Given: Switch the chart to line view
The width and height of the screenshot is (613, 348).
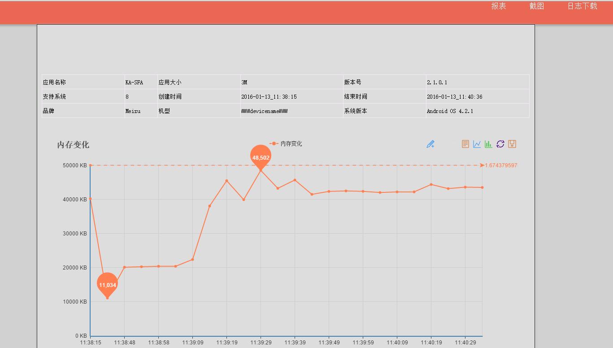Looking at the screenshot, I should pos(477,144).
